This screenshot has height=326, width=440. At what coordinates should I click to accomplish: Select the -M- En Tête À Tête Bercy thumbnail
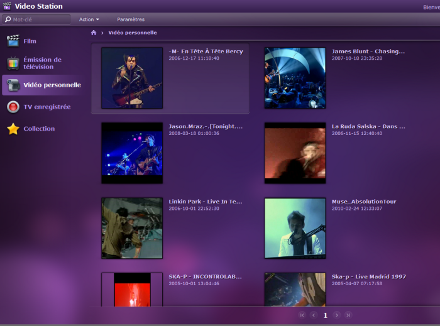tap(131, 78)
